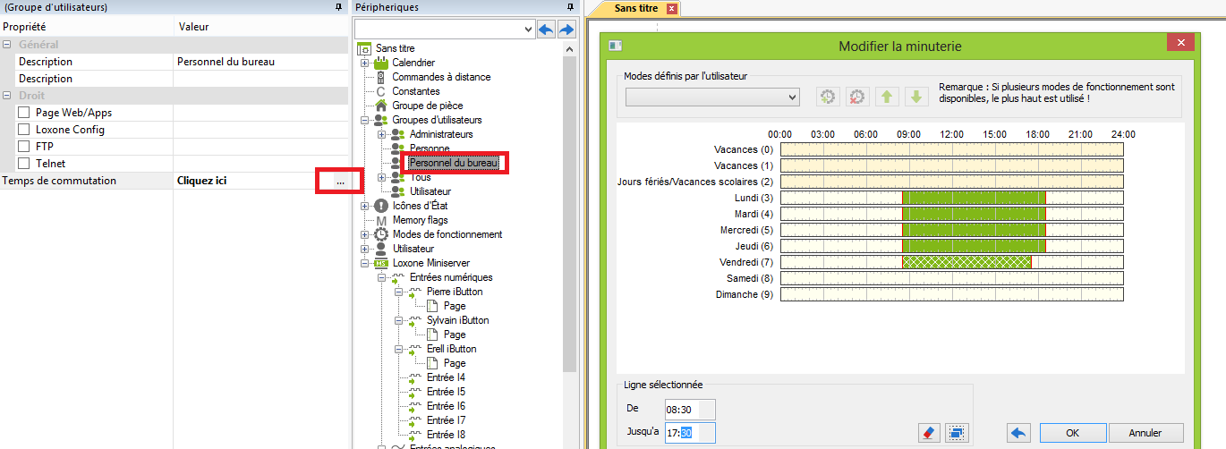The width and height of the screenshot is (1226, 449).
Task: Click the copy selection icon beside eraser
Action: tap(957, 433)
